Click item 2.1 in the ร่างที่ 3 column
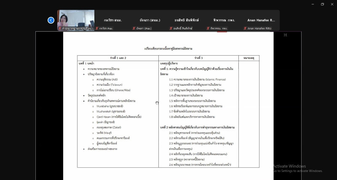The height and width of the screenshot is (180, 337). click(195, 133)
